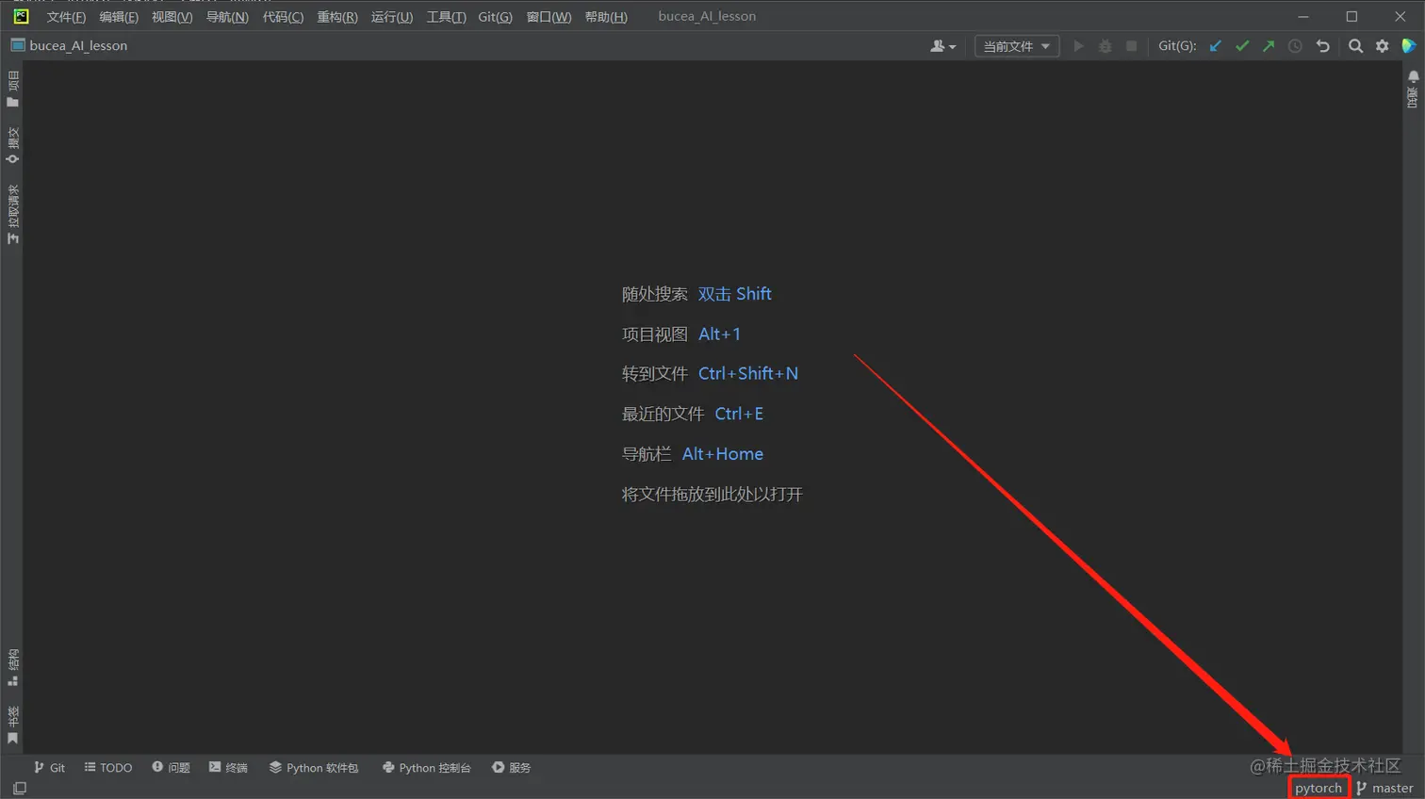
Task: Click the Alt+1 shortcut text
Action: (720, 334)
